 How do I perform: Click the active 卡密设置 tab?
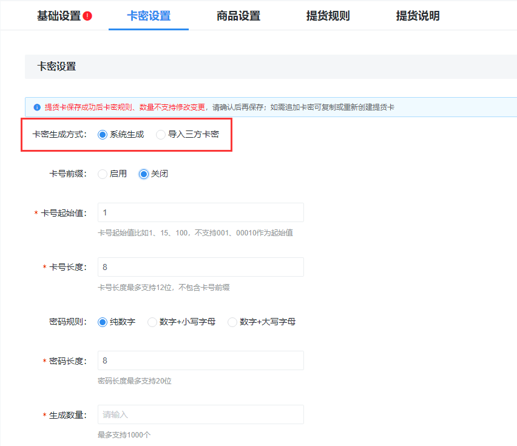coord(148,15)
